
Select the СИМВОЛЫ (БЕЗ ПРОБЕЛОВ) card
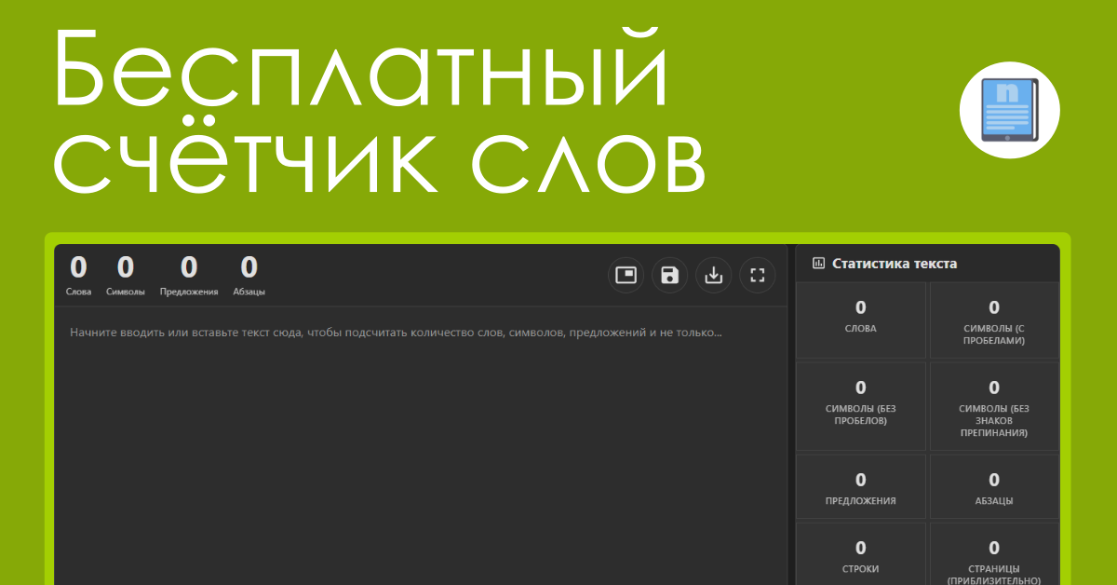861,405
